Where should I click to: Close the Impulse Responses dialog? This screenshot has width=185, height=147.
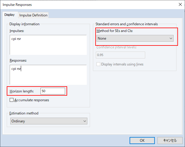(x=180, y=5)
